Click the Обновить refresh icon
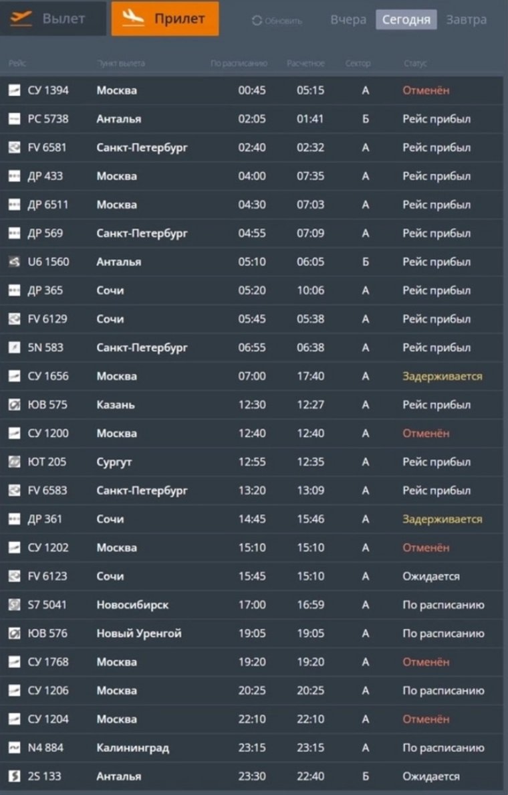Screen dimensions: 508x795 pyautogui.click(x=257, y=21)
